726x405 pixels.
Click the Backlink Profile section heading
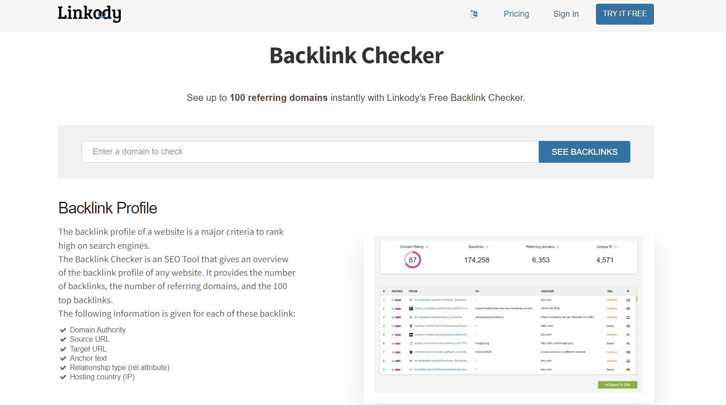click(x=108, y=208)
